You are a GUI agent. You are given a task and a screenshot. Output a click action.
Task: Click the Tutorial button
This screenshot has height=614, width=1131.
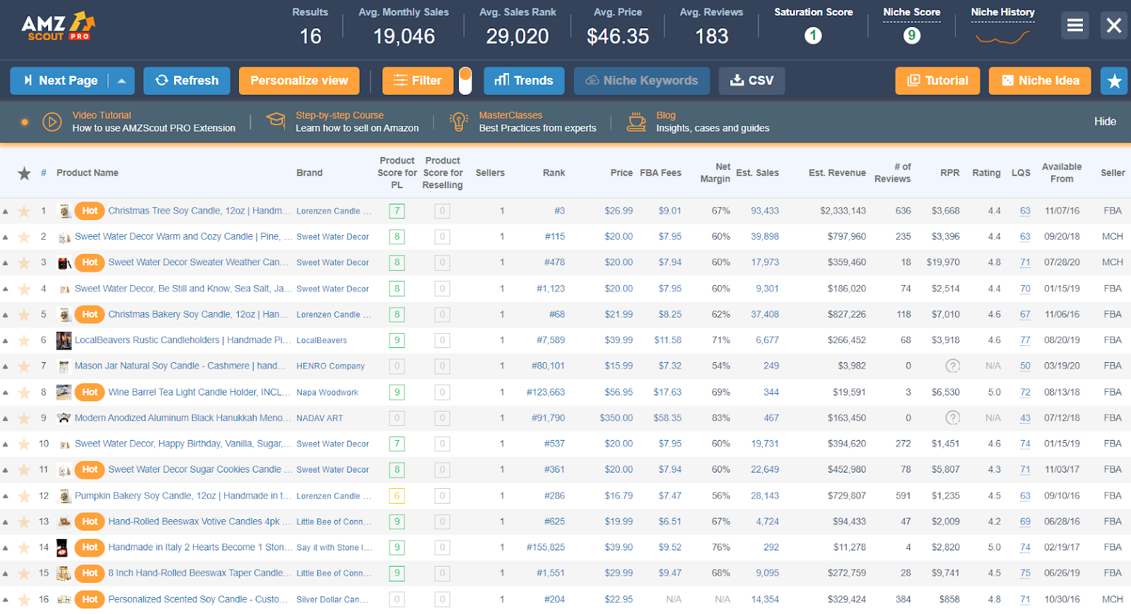coord(937,81)
